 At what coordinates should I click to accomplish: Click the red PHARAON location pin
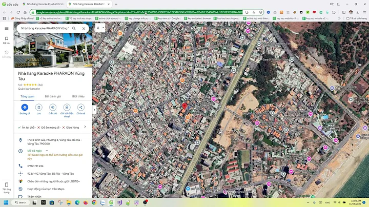(x=184, y=106)
